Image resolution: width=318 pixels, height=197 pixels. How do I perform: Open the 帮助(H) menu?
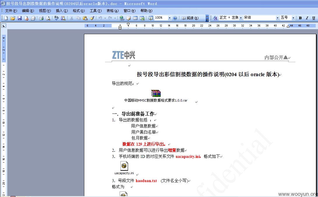pyautogui.click(x=146, y=11)
